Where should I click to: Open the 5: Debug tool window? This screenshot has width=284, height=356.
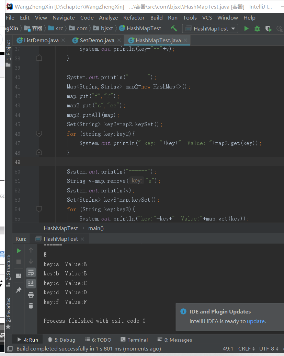(x=61, y=340)
